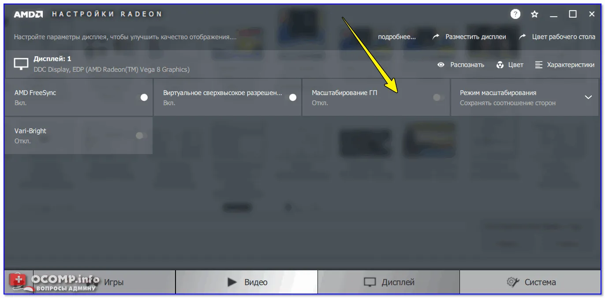Maximize the Radeon settings window
This screenshot has width=605, height=298.
click(x=573, y=14)
